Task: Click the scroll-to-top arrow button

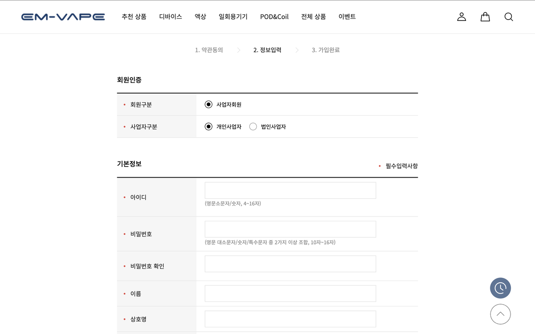Action: point(500,314)
